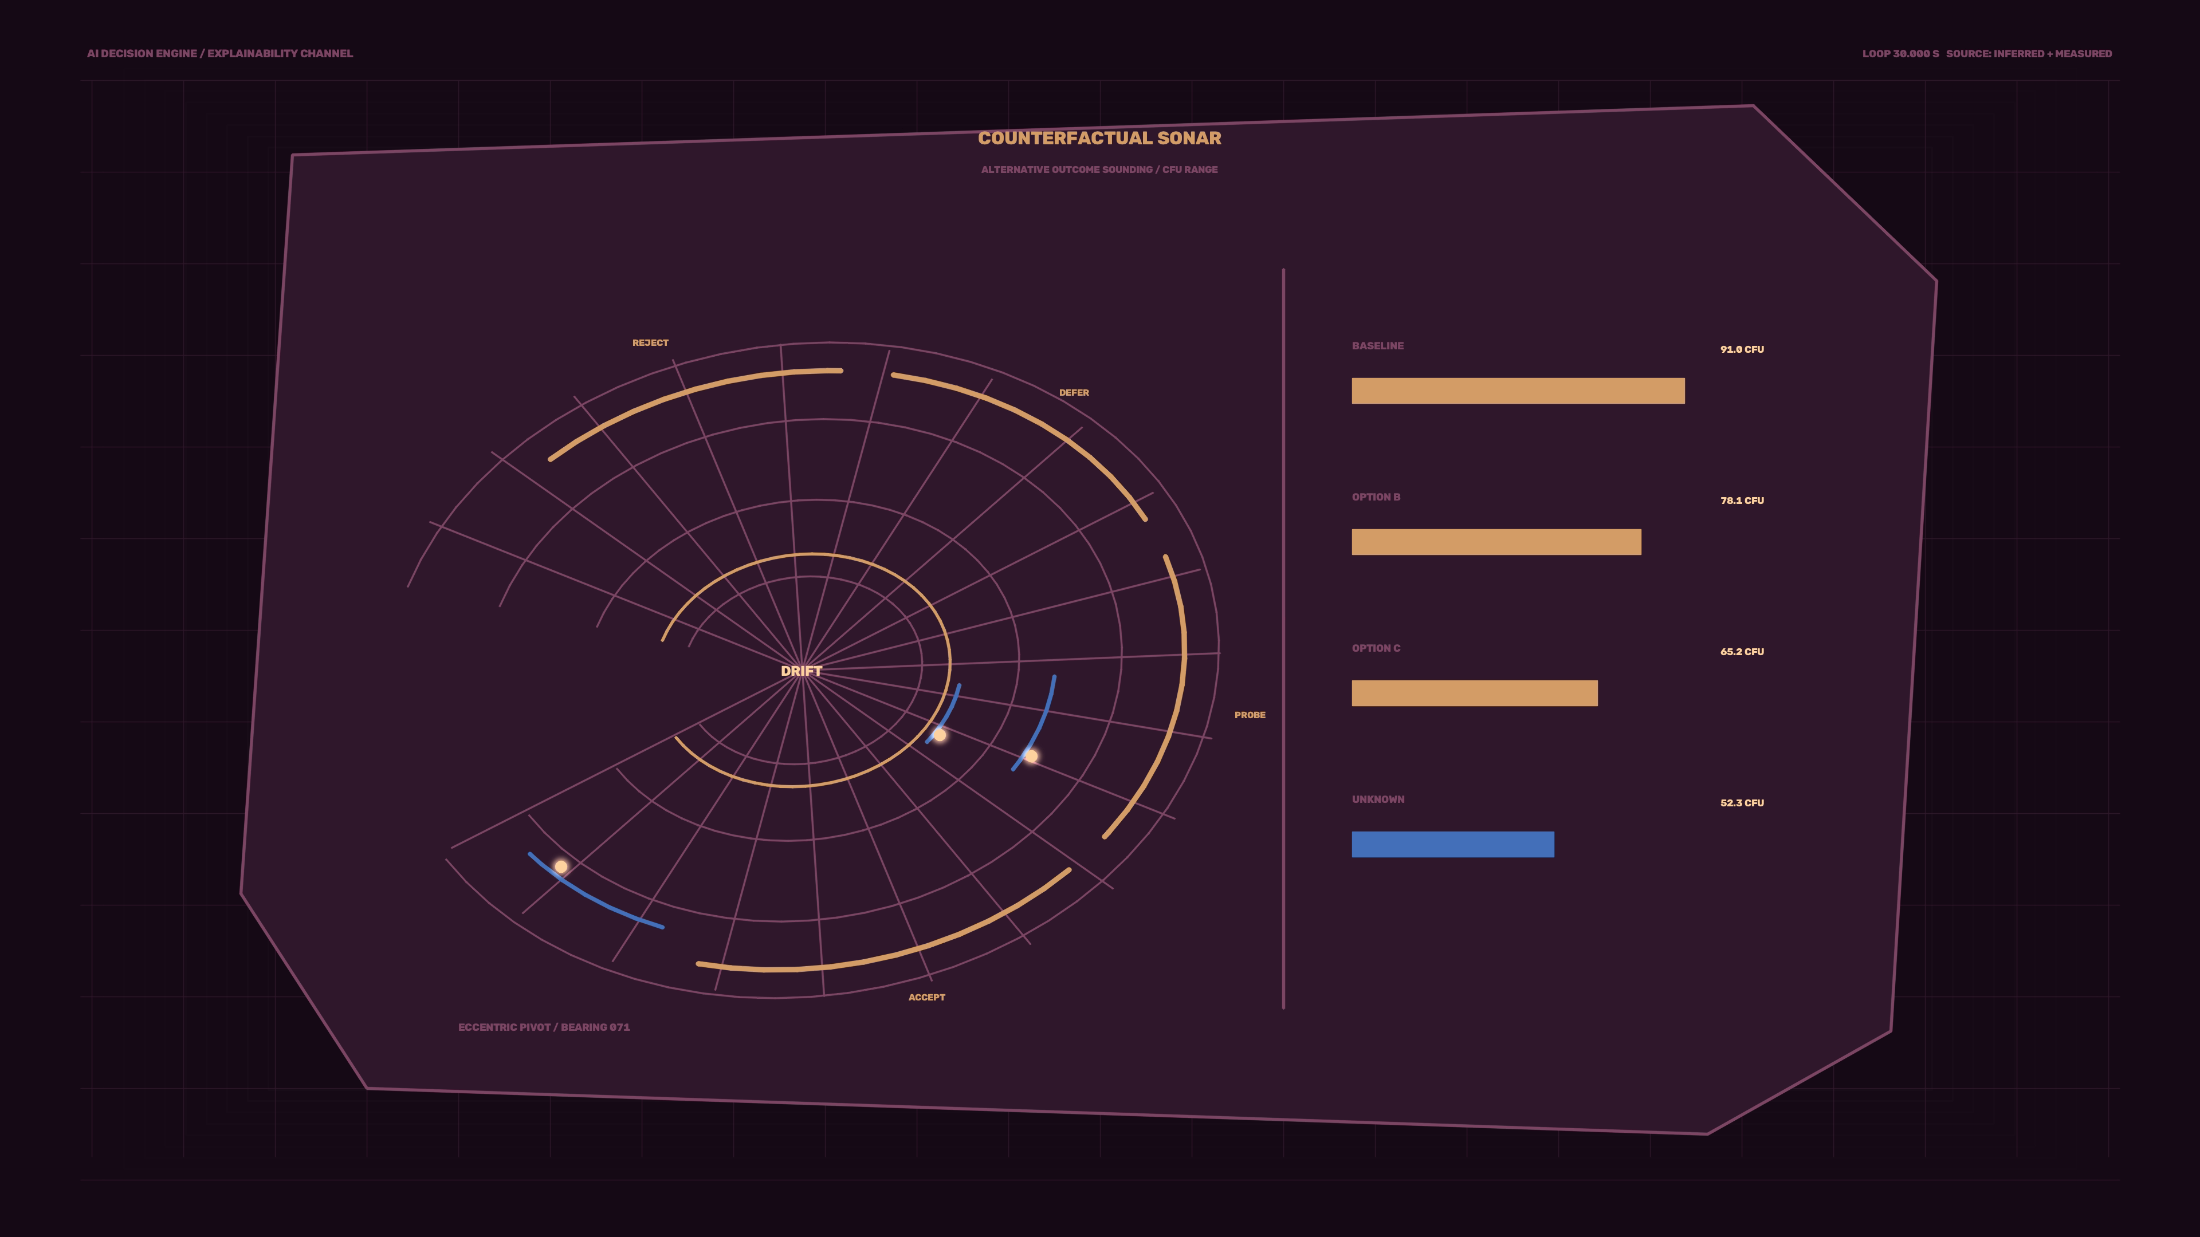Click the "78.1 CFU" value

(1742, 501)
